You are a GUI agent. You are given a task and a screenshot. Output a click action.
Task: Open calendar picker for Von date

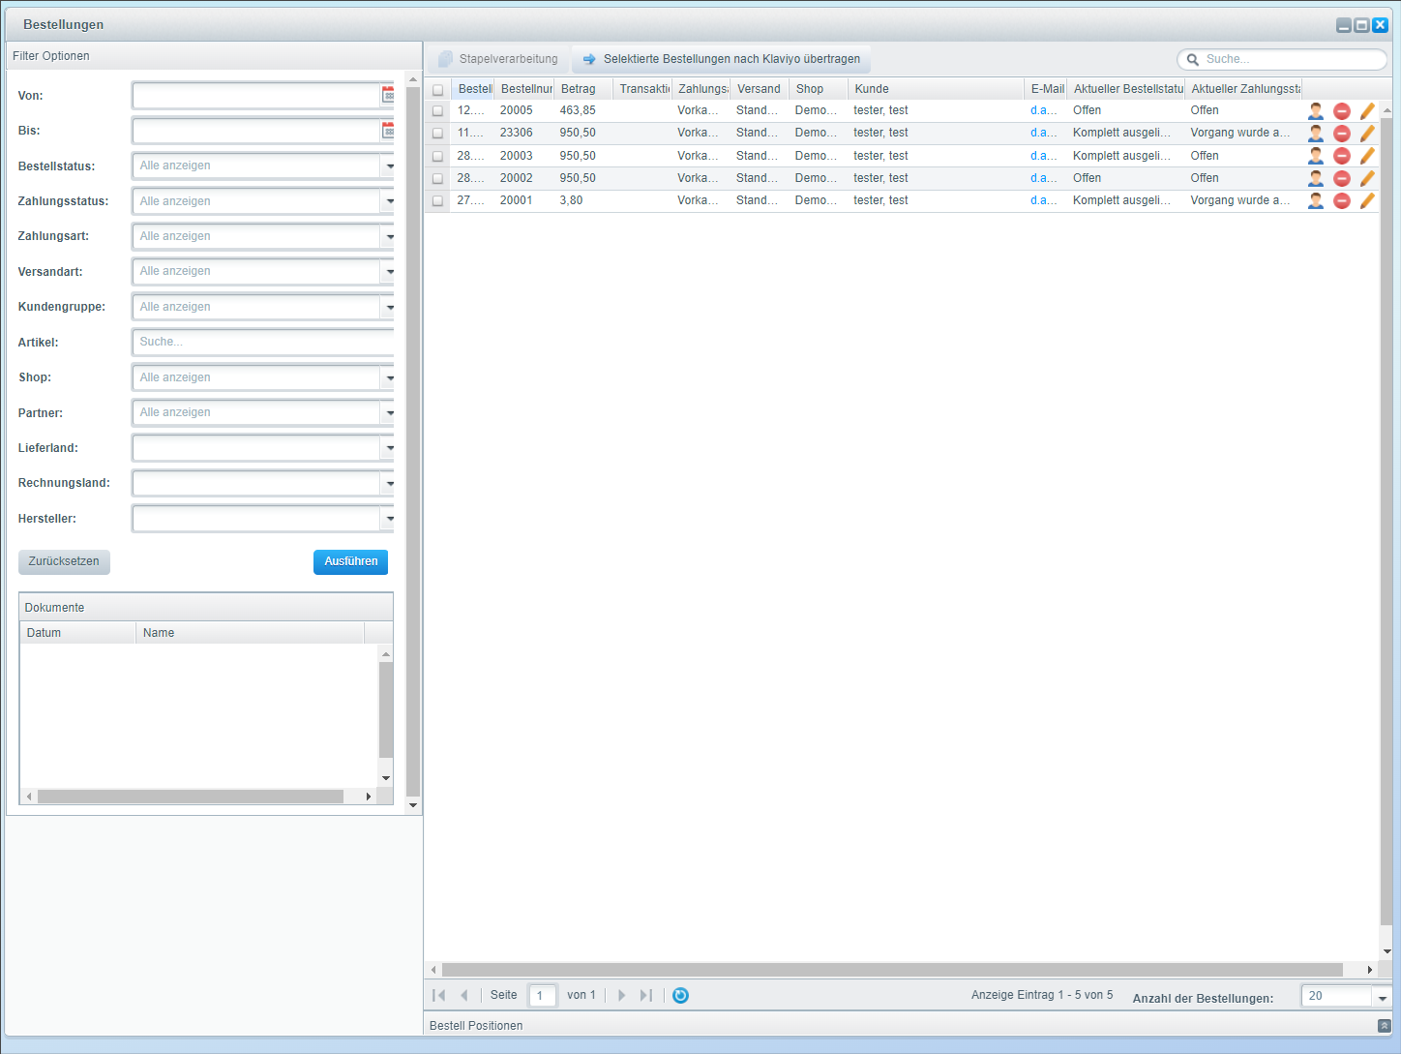click(x=388, y=95)
